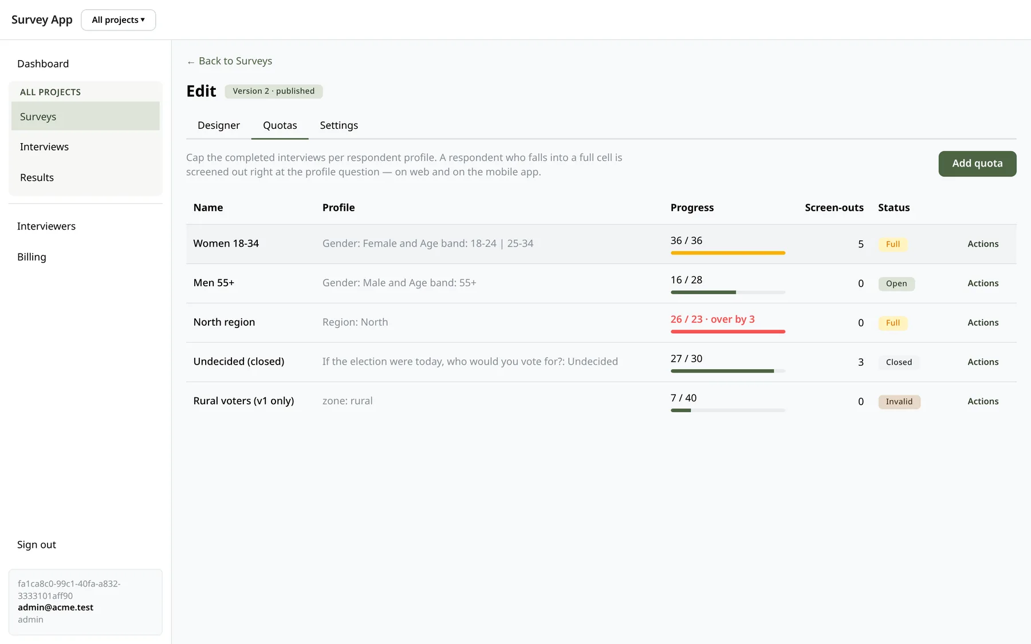This screenshot has width=1031, height=644.
Task: Go Back to Surveys
Action: (x=230, y=61)
